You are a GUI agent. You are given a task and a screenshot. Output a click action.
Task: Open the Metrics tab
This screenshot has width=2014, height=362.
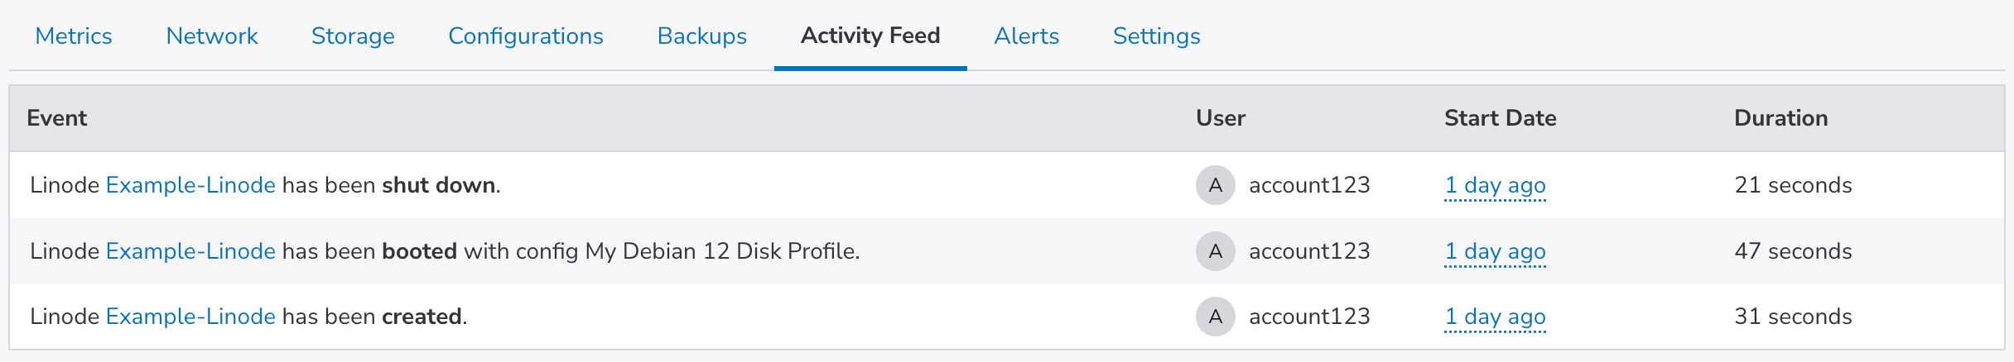[74, 36]
